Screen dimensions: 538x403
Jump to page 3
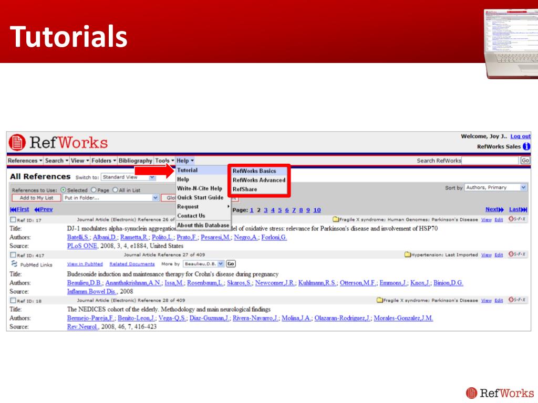pos(265,210)
